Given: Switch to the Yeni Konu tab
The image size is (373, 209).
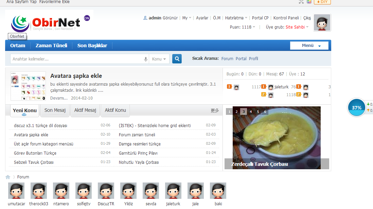Looking at the screenshot, I should 25,110.
